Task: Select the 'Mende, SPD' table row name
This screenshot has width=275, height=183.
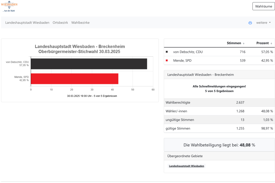Action: coord(182,60)
